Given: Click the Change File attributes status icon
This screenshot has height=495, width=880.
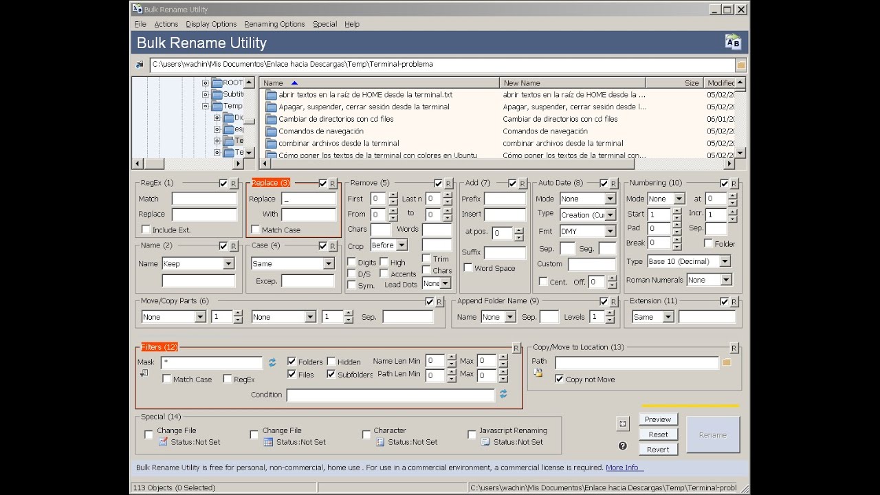Looking at the screenshot, I should click(164, 442).
